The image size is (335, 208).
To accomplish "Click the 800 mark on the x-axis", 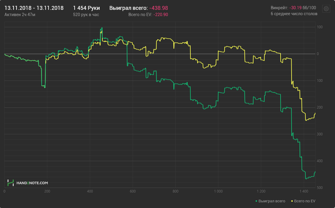I will click(x=176, y=191).
